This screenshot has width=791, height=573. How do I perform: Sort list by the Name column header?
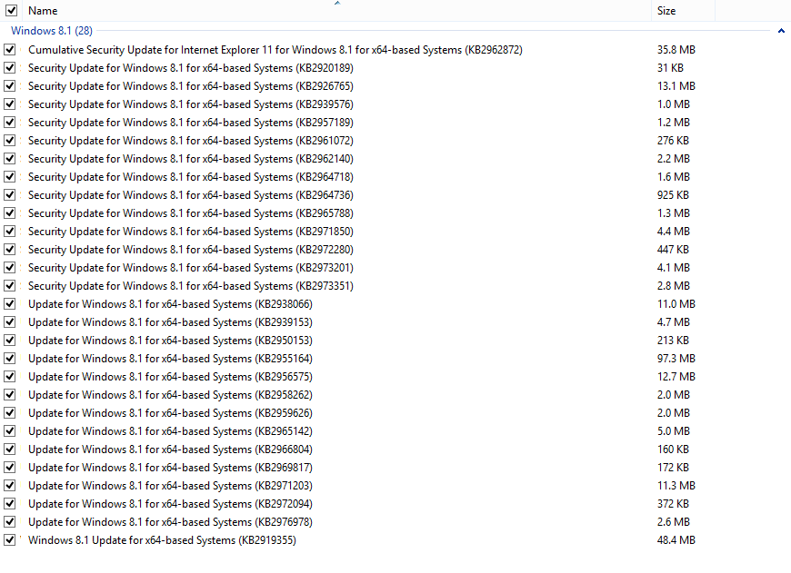coord(43,11)
